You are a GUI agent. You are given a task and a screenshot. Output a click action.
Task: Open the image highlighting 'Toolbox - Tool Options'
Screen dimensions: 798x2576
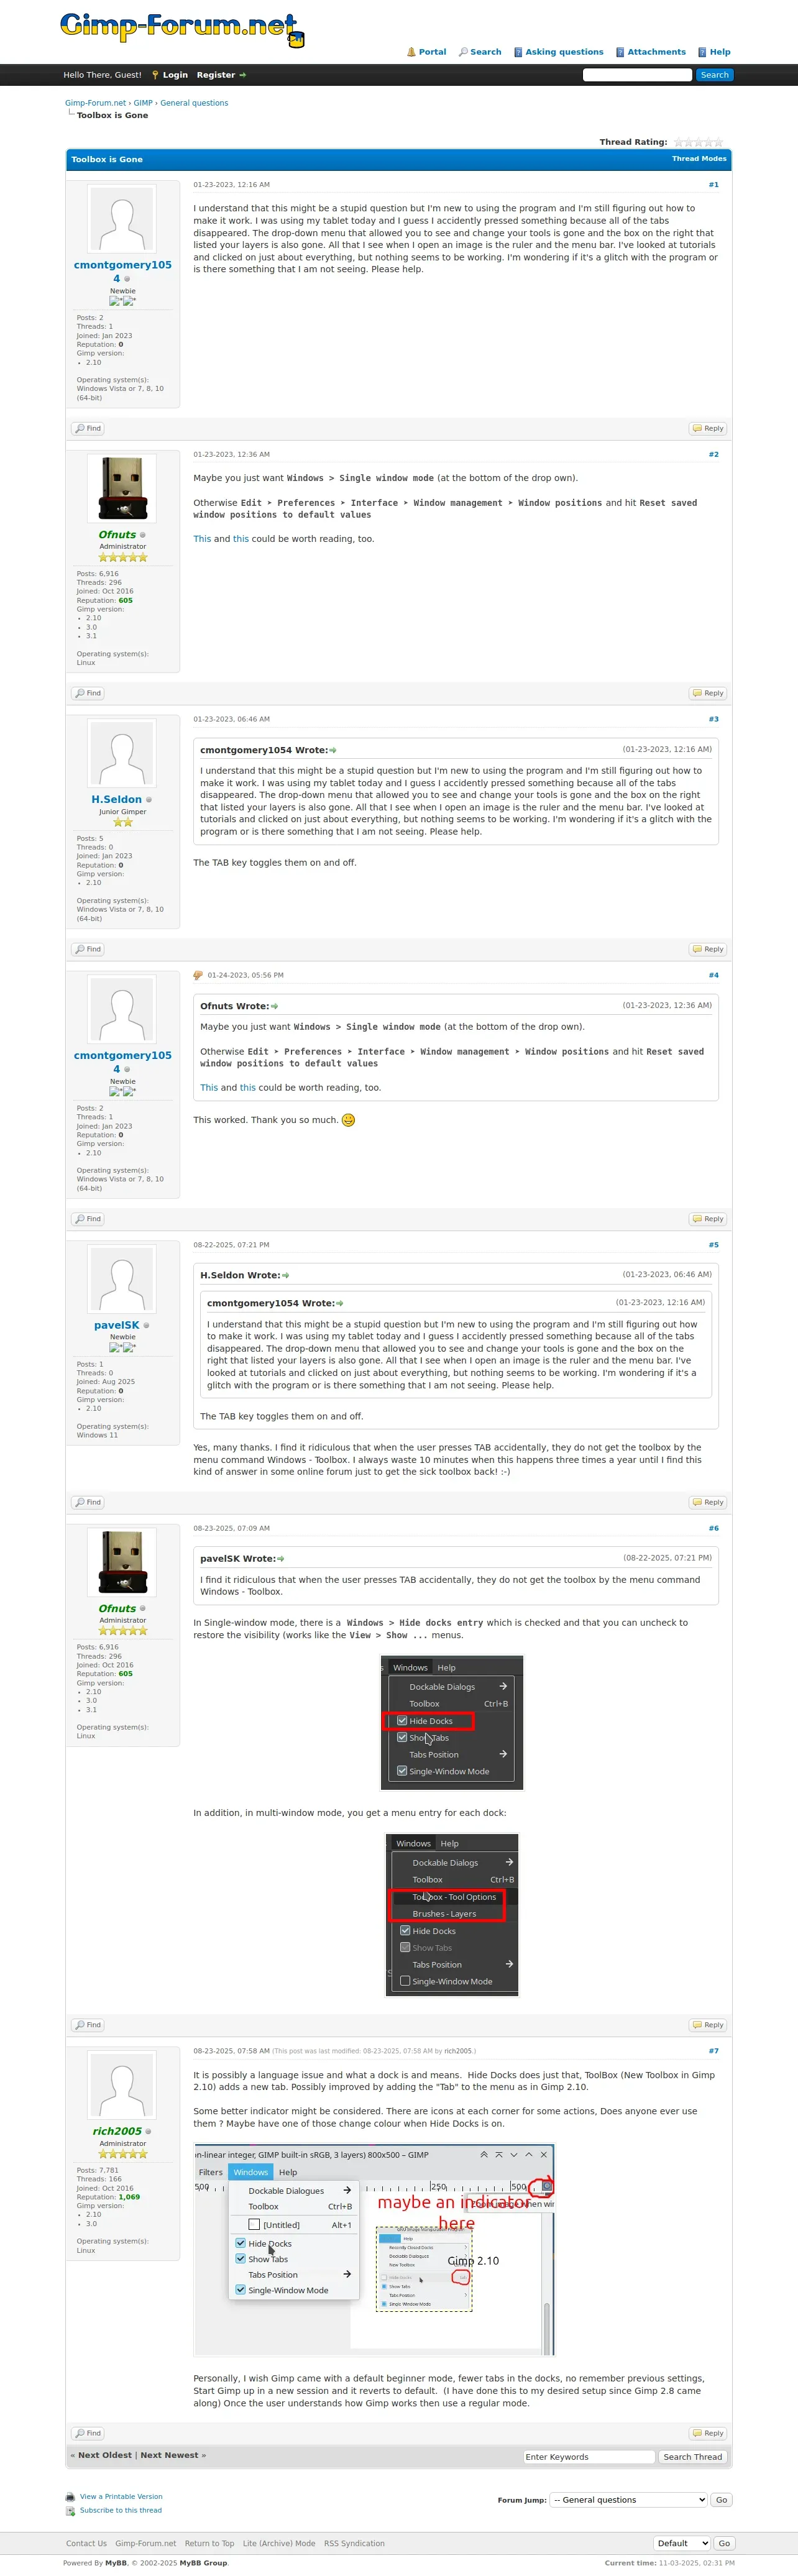coord(452,1915)
